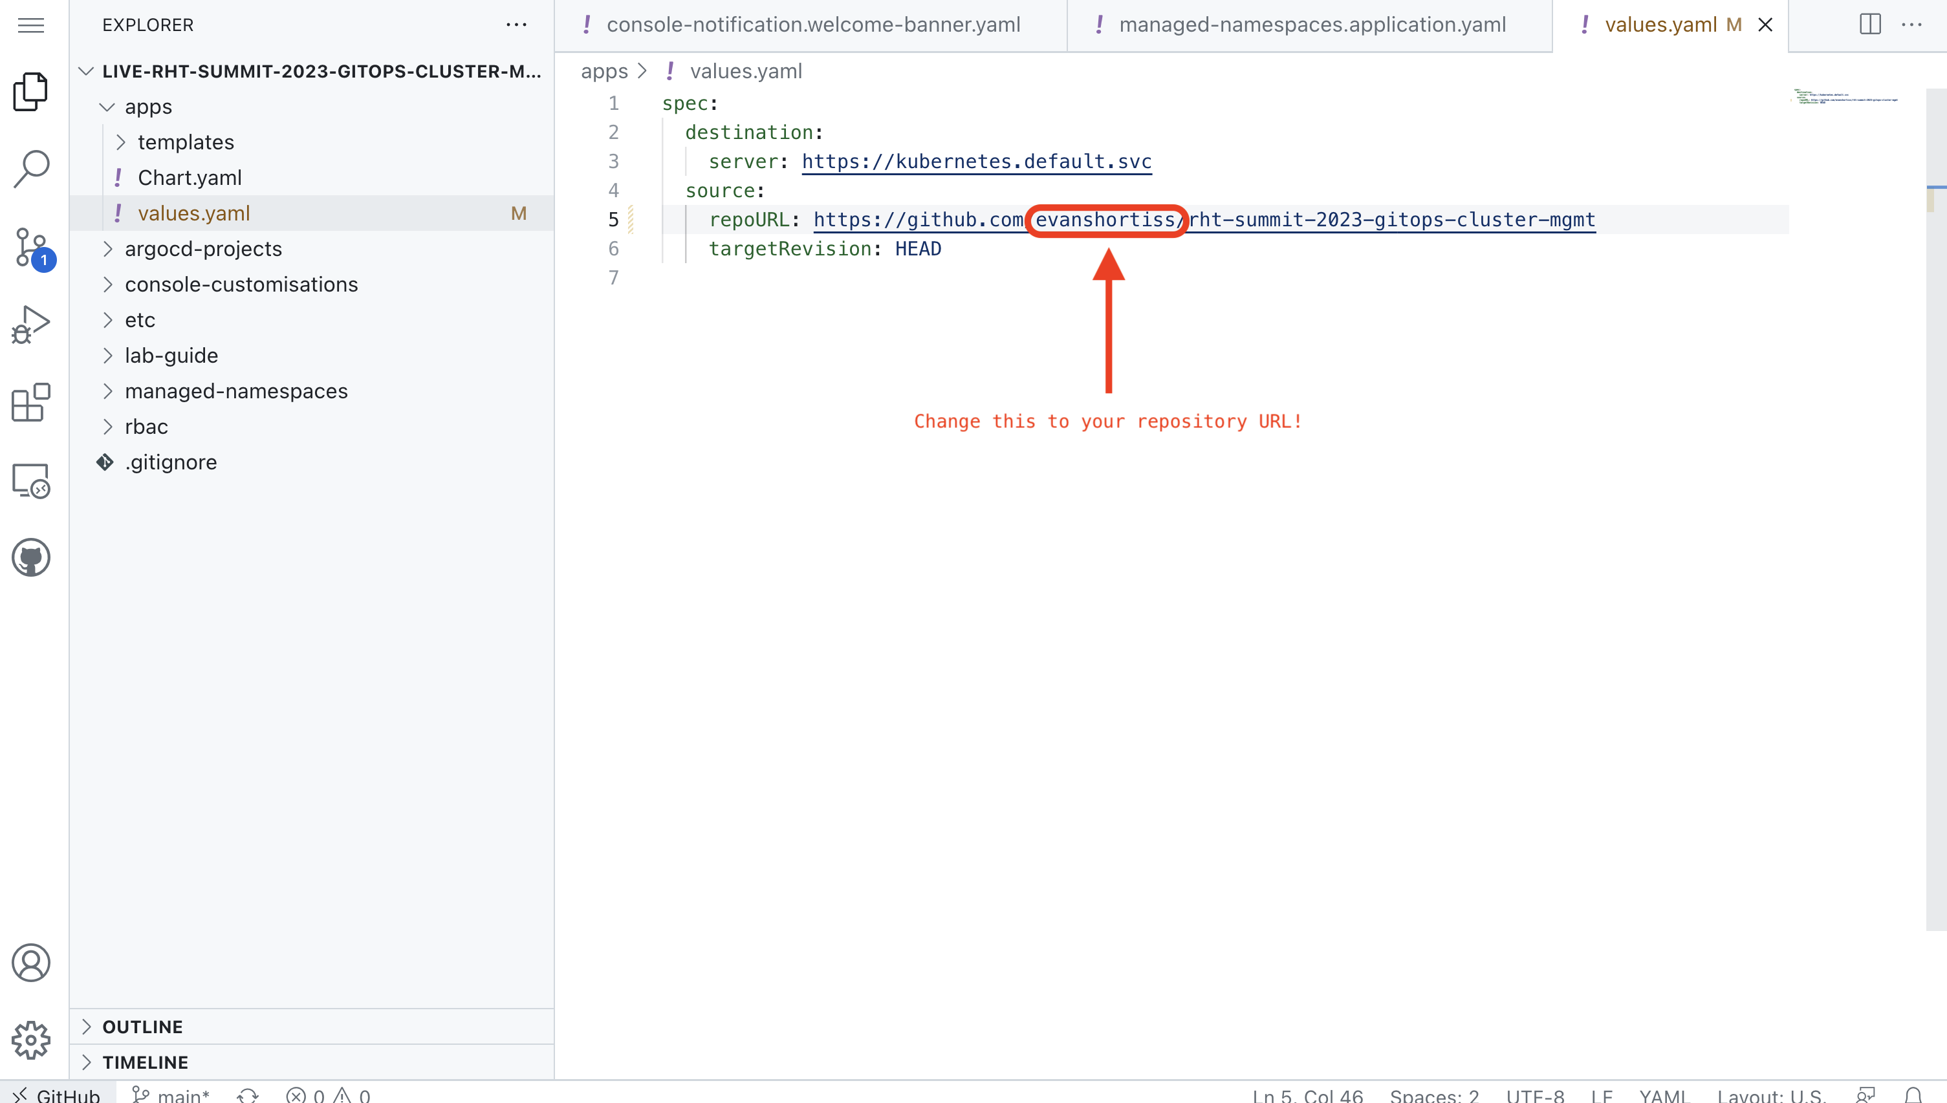Place cursor on the 'spec:' line
The height and width of the screenshot is (1103, 1947).
(690, 104)
